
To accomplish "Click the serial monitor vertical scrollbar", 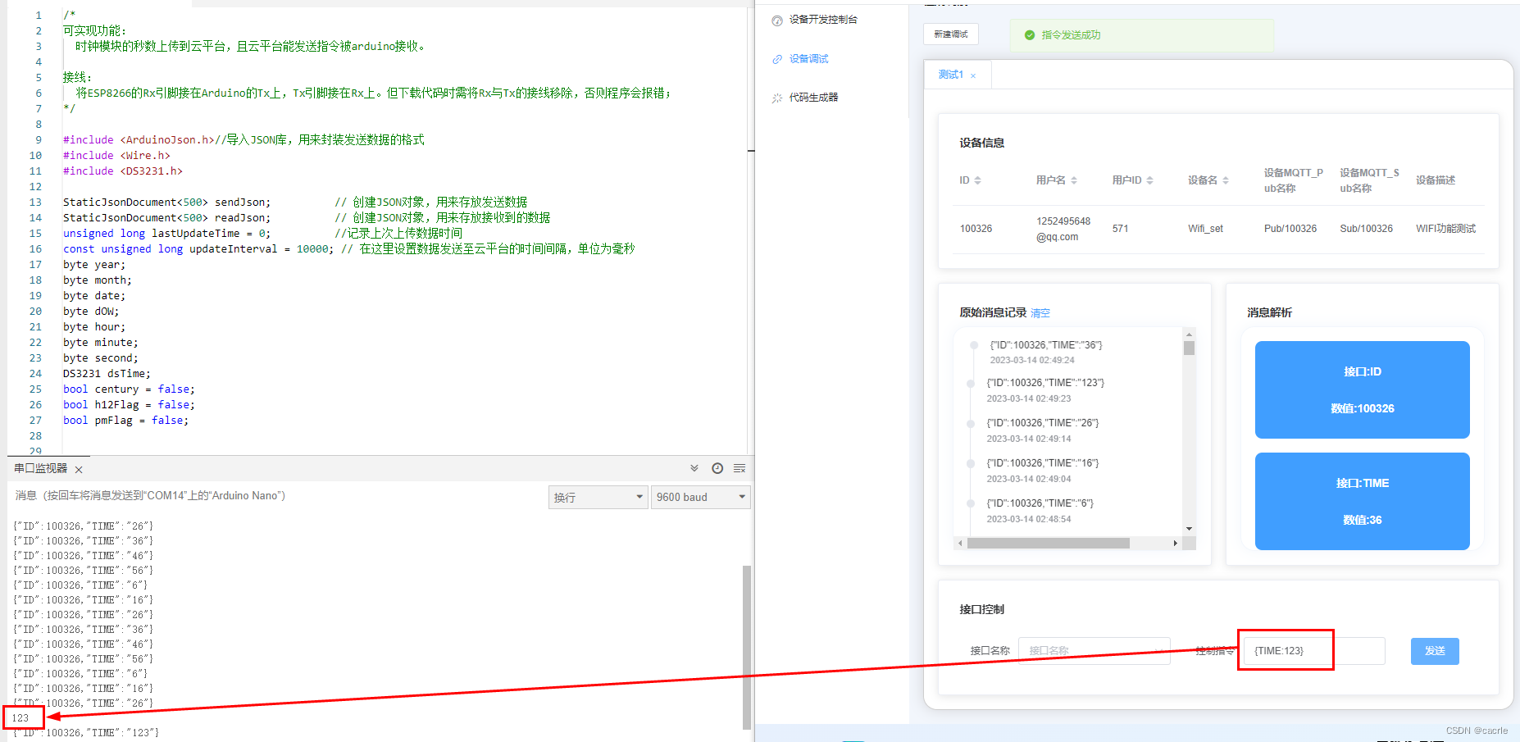I will [x=747, y=646].
